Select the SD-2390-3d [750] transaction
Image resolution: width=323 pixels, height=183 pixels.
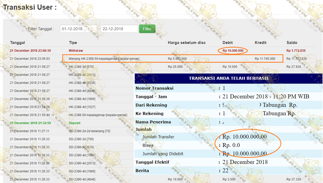81,139
